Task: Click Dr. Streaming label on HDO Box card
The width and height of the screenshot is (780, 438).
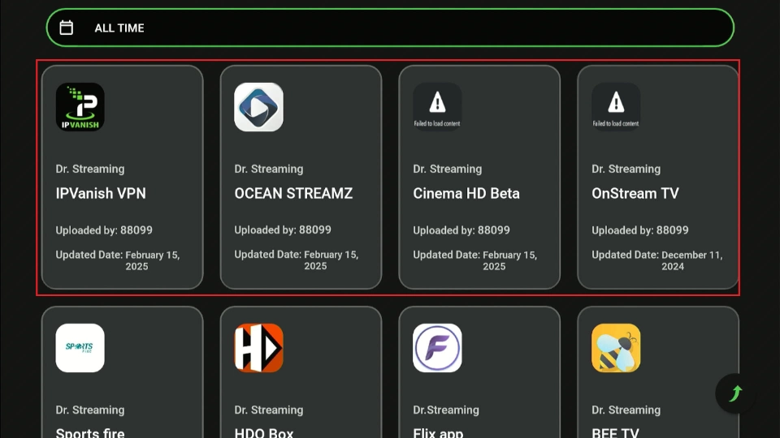Action: [x=269, y=410]
